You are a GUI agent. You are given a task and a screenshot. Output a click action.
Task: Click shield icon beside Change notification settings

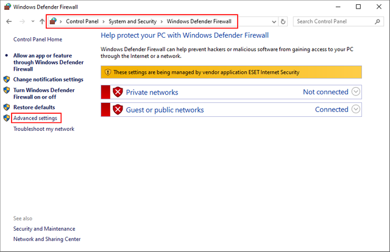coord(7,79)
